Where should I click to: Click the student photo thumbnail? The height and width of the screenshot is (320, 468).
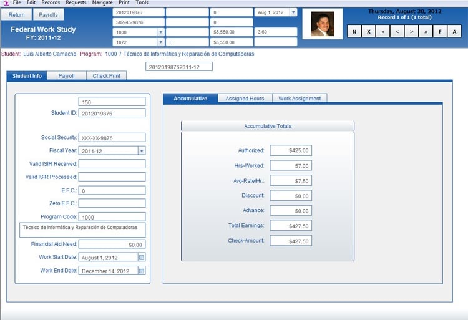tap(323, 24)
